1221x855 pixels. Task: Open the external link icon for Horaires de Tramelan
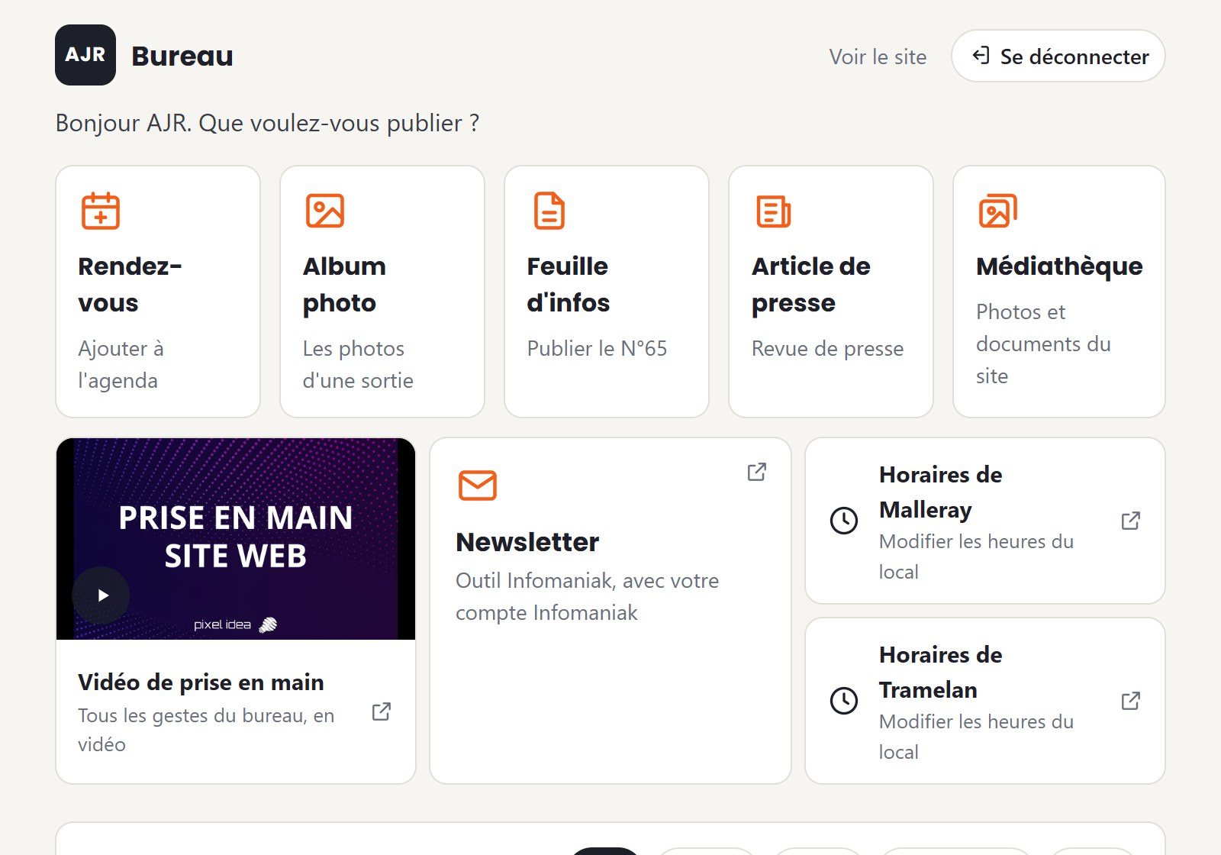1131,701
